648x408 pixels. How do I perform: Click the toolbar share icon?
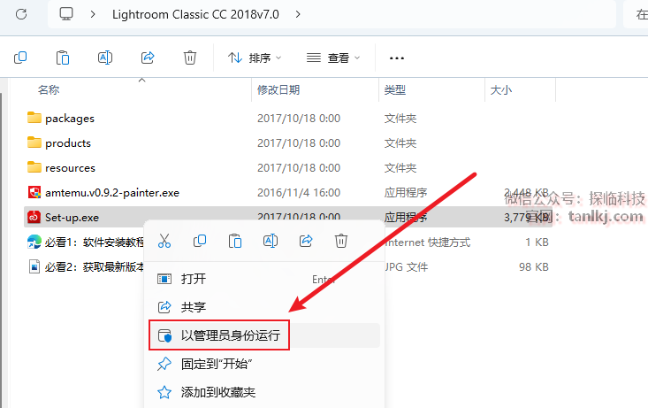148,58
